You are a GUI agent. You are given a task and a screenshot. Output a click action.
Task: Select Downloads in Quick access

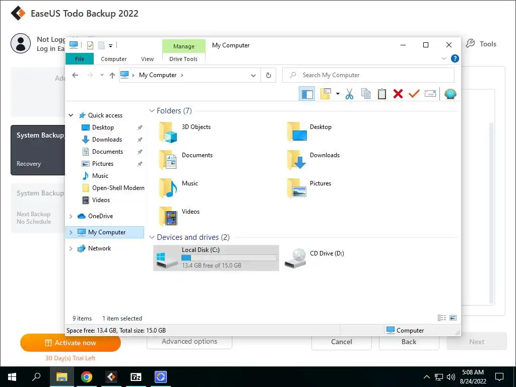(x=107, y=140)
